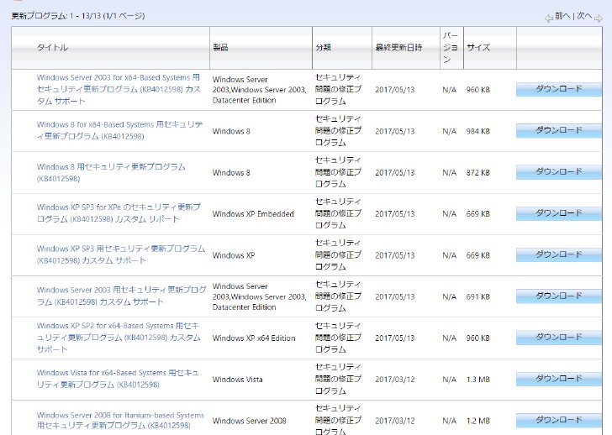Sort by the 最終更新日時 column header
612x435 pixels.
[398, 48]
